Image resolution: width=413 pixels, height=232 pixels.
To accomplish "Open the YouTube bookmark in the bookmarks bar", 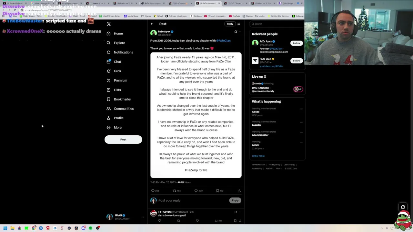I will 235,16.
